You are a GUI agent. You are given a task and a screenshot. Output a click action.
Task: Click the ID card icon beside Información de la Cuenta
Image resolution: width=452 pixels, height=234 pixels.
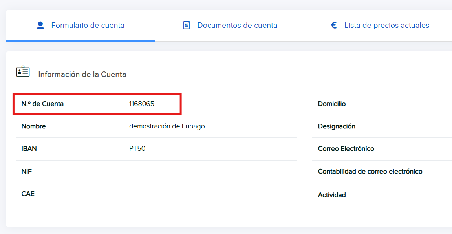23,71
